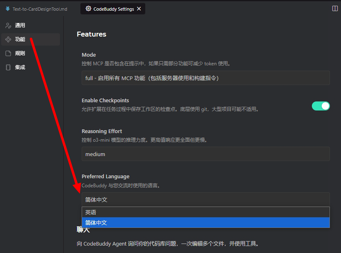Select highlighted 简体中文 option in list

pos(206,223)
